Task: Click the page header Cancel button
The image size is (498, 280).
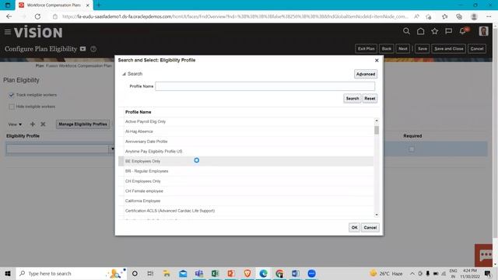Action: point(477,48)
